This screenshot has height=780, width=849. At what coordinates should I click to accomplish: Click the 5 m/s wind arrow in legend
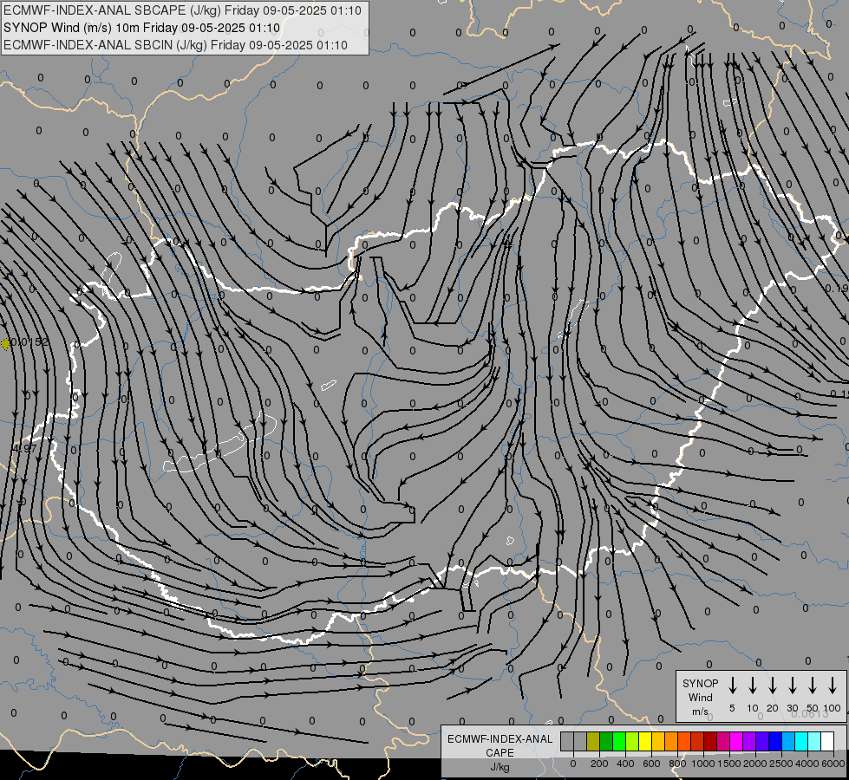pos(732,686)
